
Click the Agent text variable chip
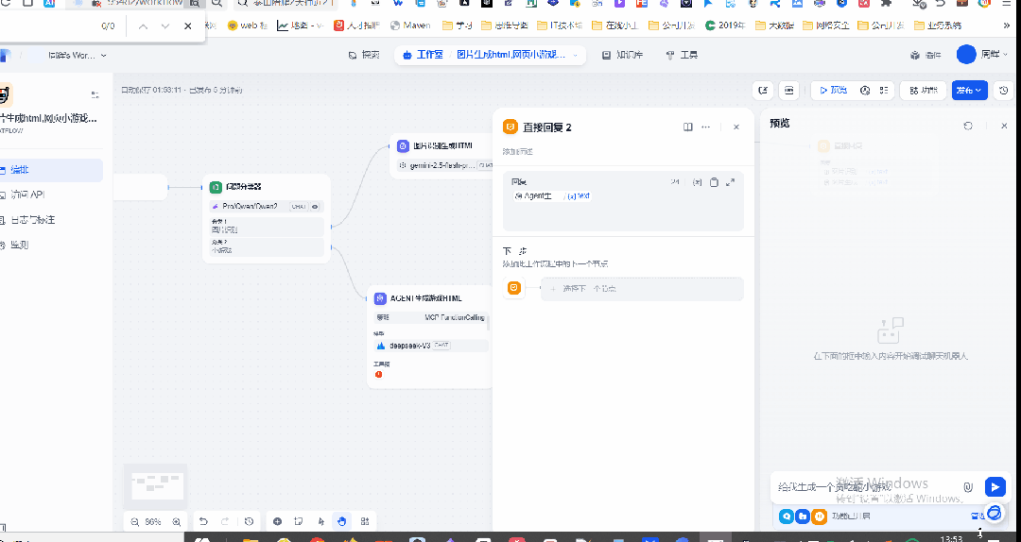(551, 195)
